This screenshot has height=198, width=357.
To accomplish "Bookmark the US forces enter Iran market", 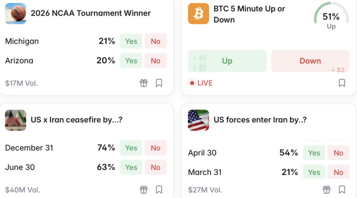I will click(342, 190).
